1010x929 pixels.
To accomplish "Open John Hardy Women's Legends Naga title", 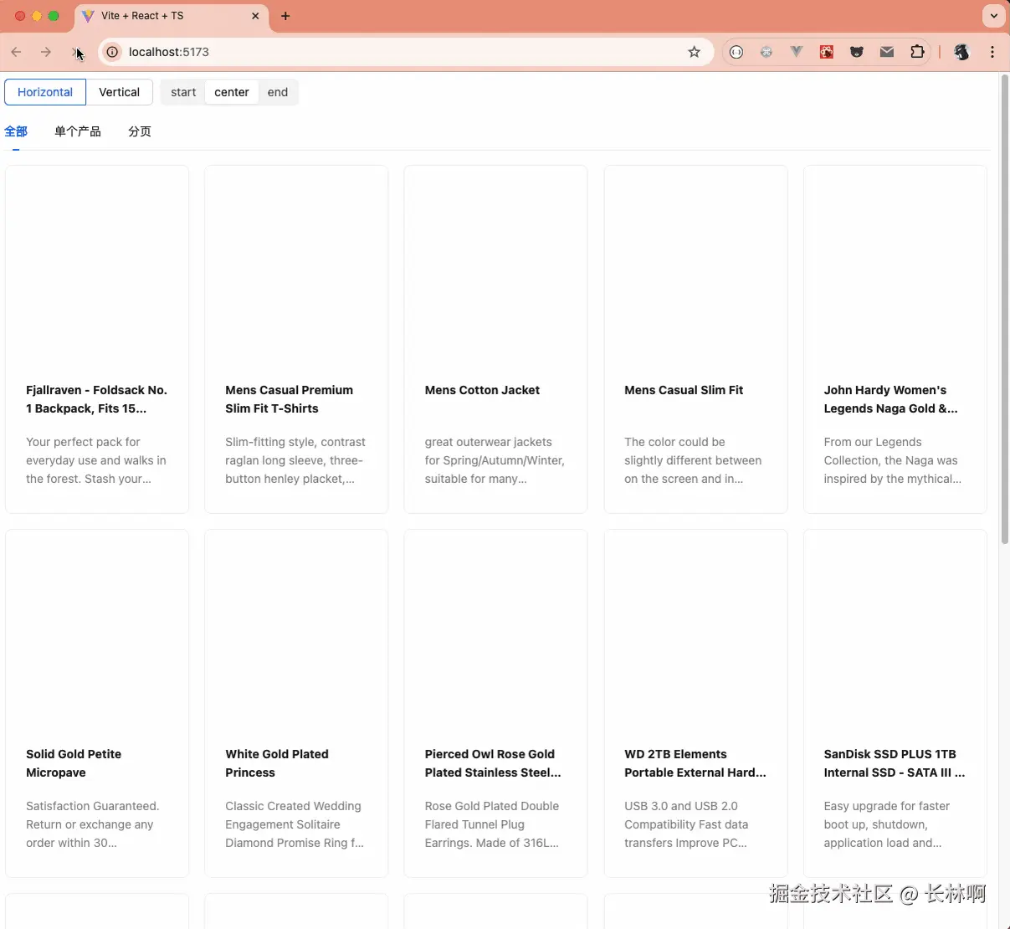I will [x=891, y=399].
